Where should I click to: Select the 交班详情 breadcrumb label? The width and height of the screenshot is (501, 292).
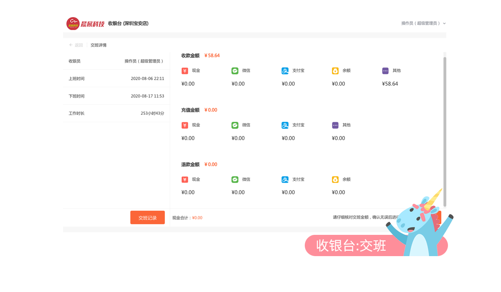99,45
